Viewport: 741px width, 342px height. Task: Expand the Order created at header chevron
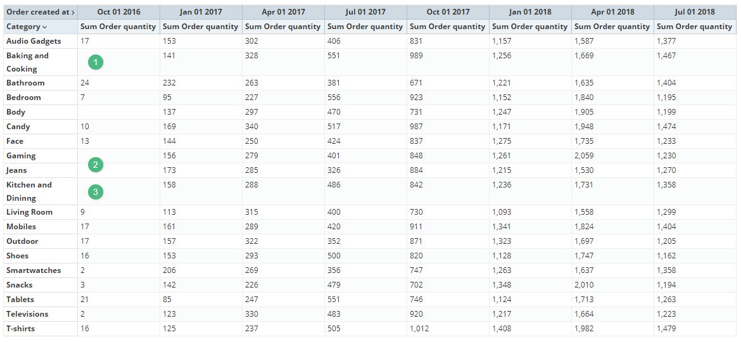pos(73,12)
